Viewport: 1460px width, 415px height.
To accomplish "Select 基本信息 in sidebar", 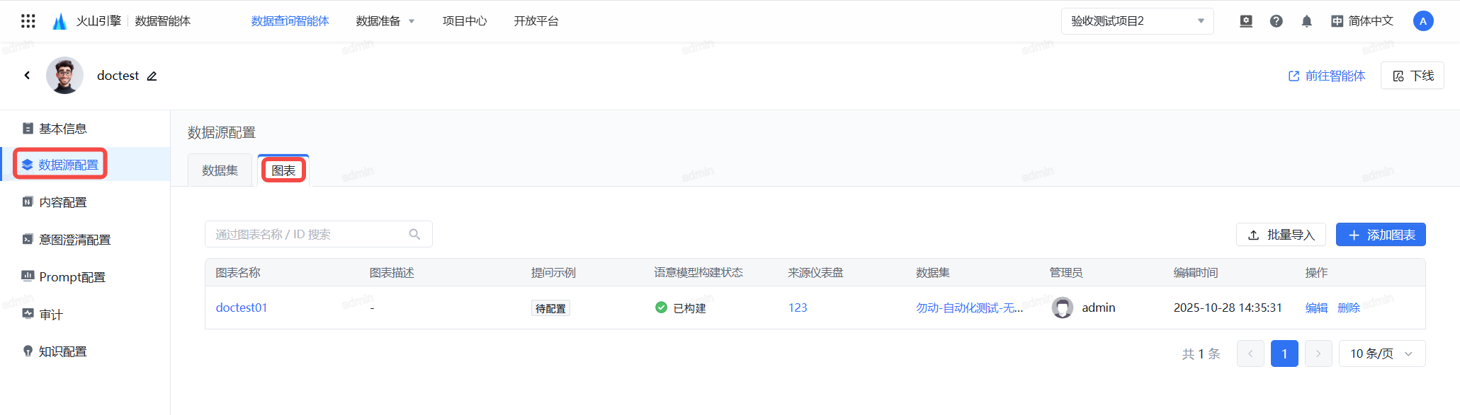I will (x=85, y=129).
